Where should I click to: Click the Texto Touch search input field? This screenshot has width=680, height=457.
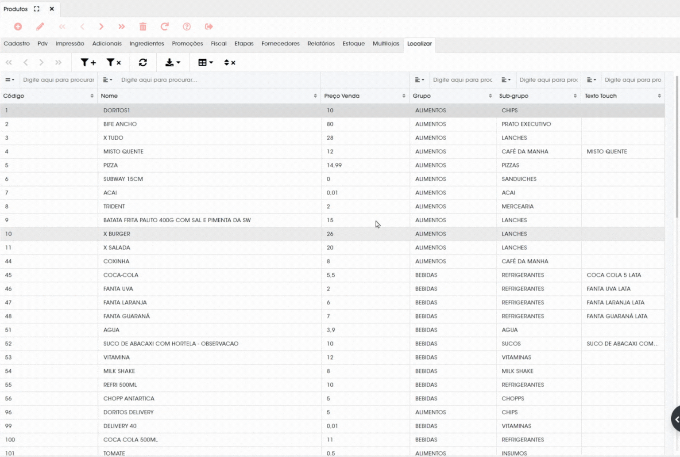[x=634, y=80]
